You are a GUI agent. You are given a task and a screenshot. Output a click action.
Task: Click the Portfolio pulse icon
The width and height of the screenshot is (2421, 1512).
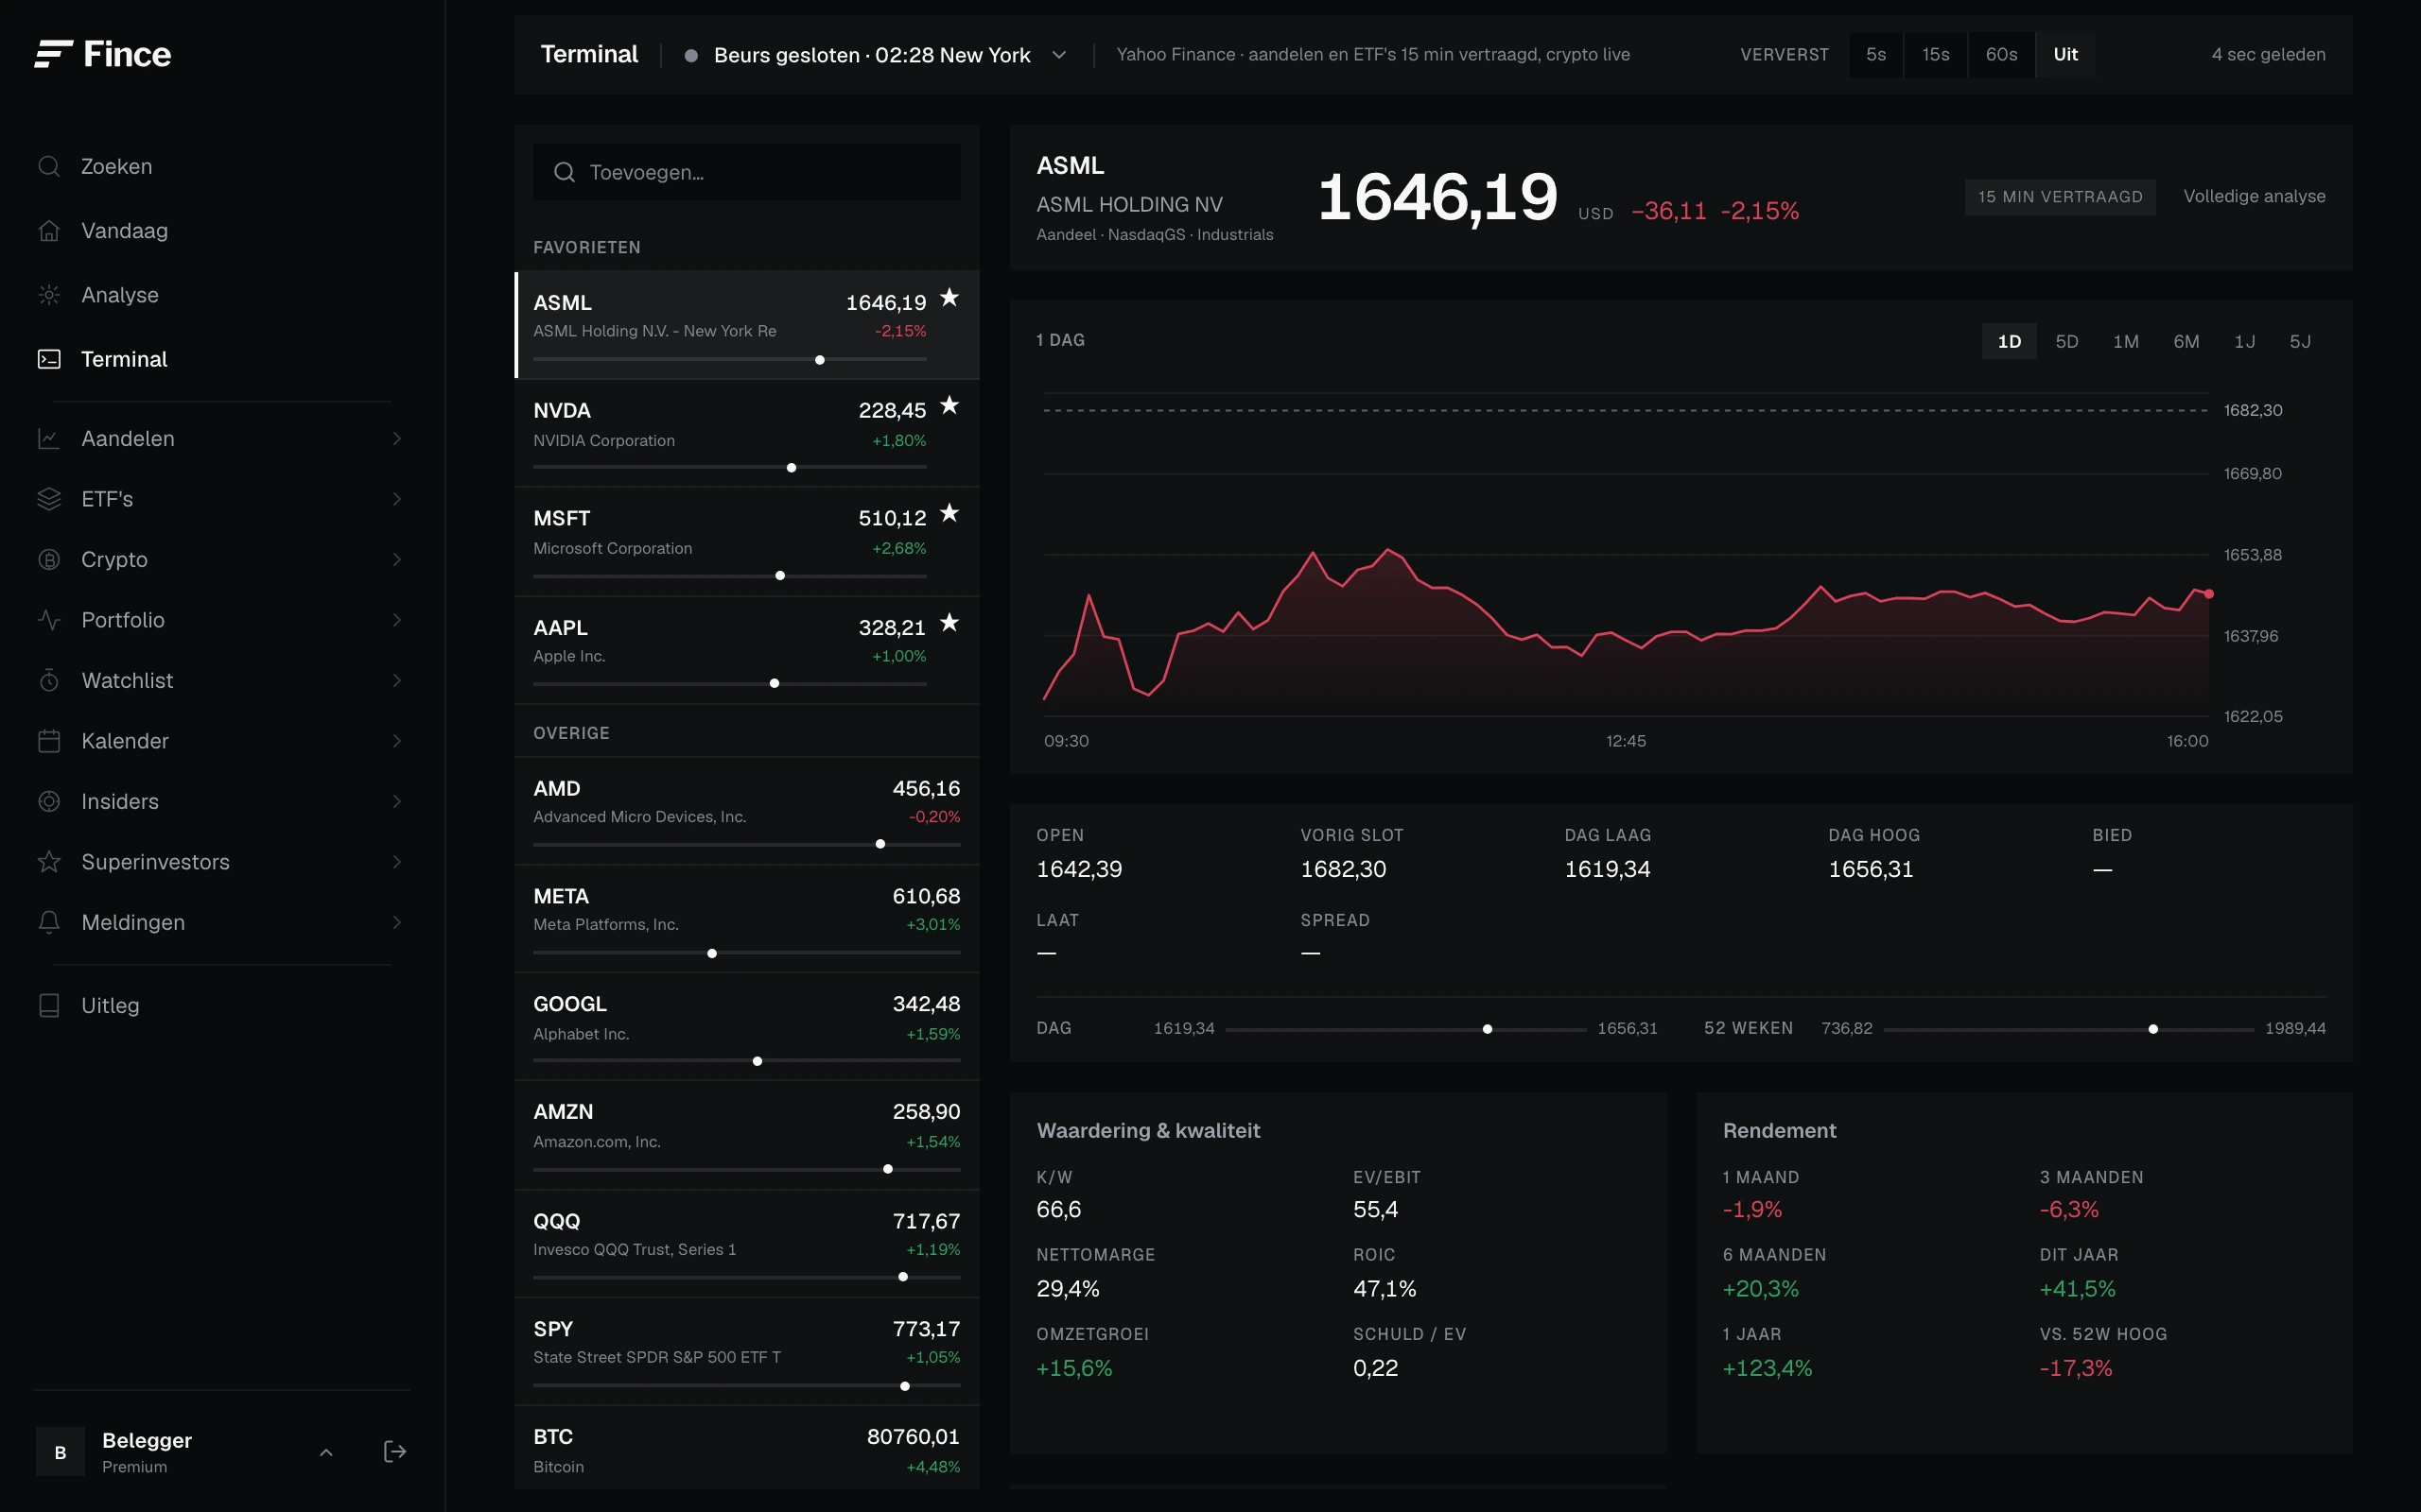(49, 620)
